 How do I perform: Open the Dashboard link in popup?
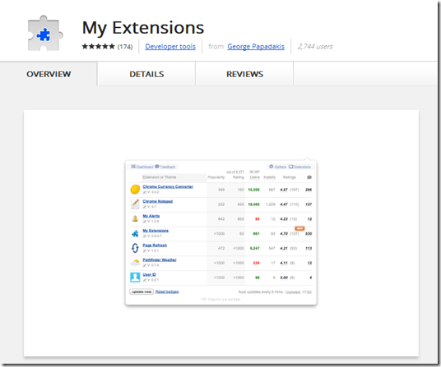click(145, 167)
